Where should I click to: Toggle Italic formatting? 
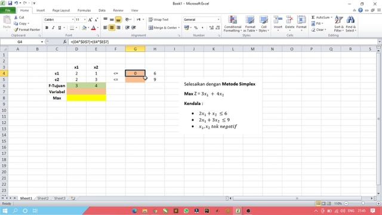53,28
